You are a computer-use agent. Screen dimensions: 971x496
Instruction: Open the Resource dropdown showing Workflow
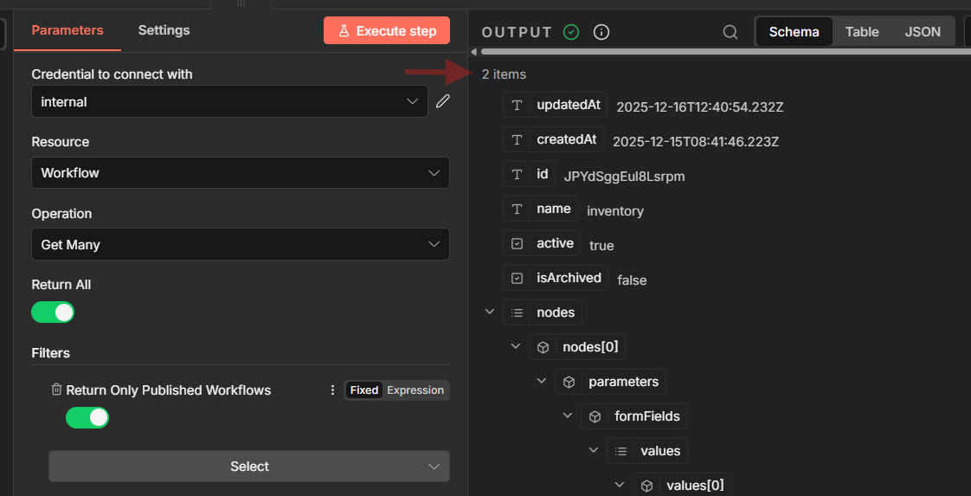click(x=241, y=173)
